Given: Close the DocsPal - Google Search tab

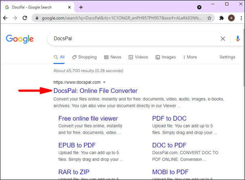Looking at the screenshot, I should click(x=69, y=7).
